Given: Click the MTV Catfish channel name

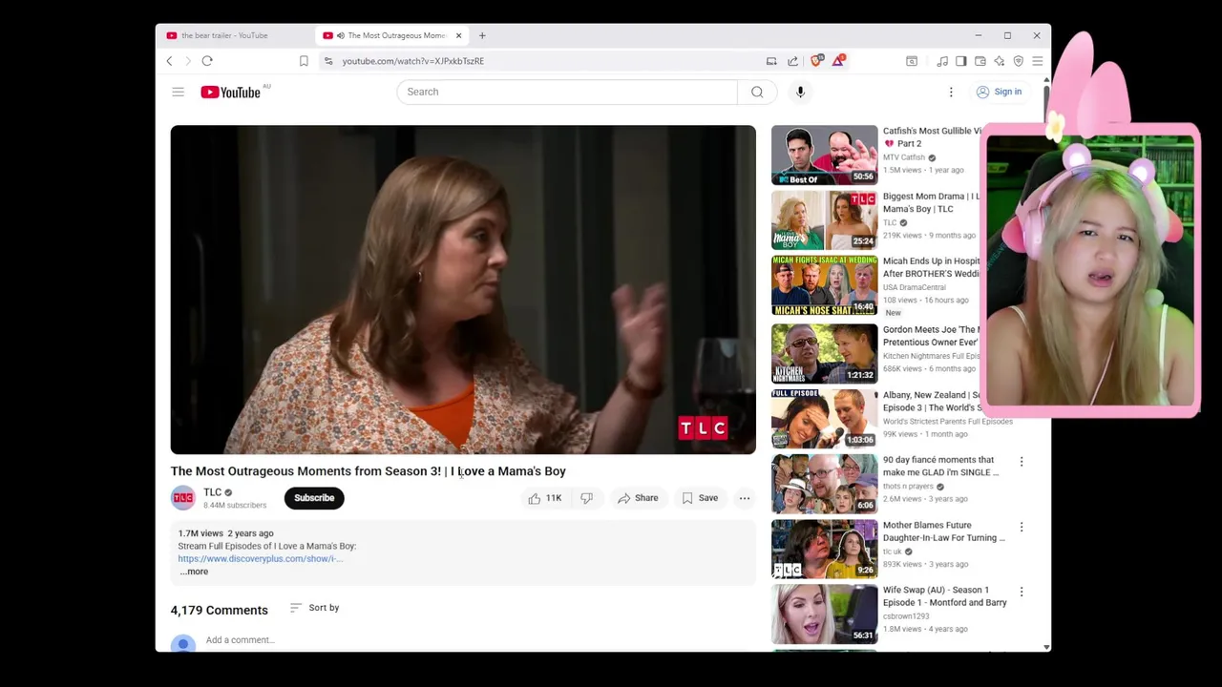Looking at the screenshot, I should pyautogui.click(x=904, y=157).
